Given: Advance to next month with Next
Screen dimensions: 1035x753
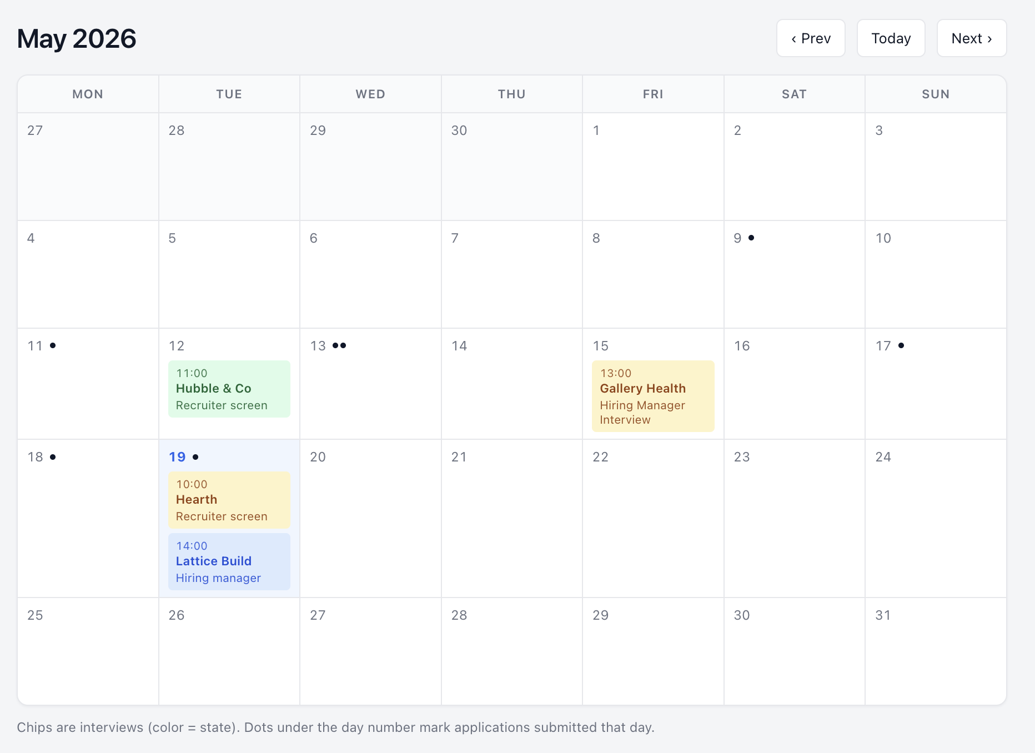Looking at the screenshot, I should tap(971, 38).
